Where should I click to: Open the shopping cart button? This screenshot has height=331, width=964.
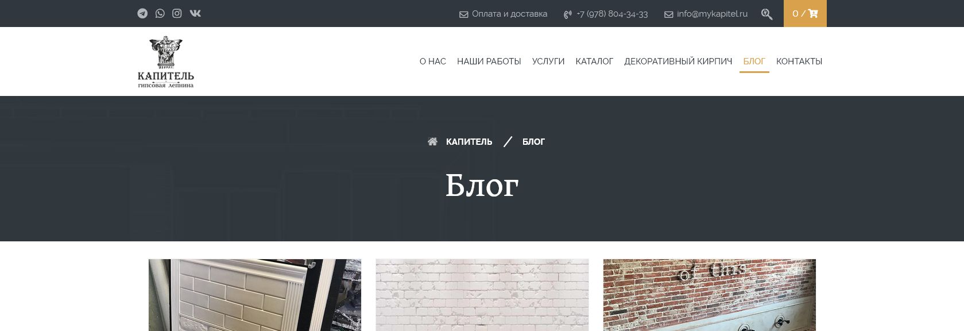pyautogui.click(x=805, y=13)
